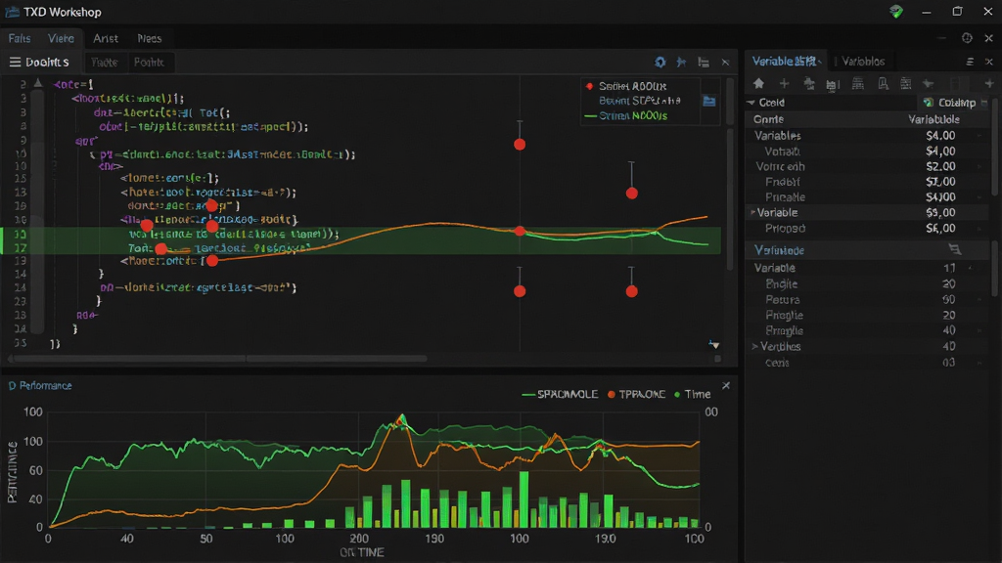Image resolution: width=1002 pixels, height=563 pixels.
Task: Toggle the "TPRAOKE" series in the Performance legend
Action: pyautogui.click(x=636, y=395)
